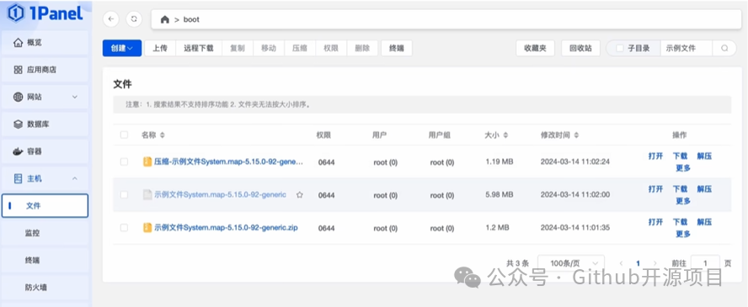This screenshot has height=307, width=748.
Task: Select 文件 in the sidebar
Action: pyautogui.click(x=45, y=205)
